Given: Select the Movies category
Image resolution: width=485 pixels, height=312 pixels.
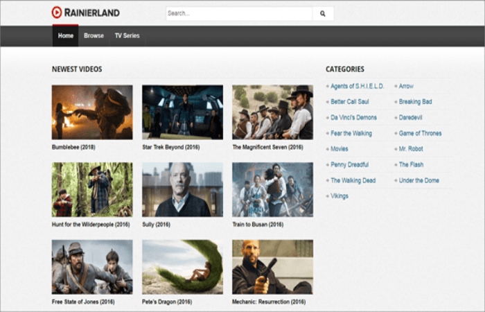Looking at the screenshot, I should tap(339, 149).
